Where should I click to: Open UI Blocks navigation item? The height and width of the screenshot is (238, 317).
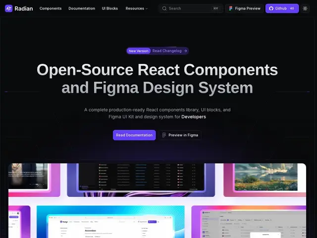(x=110, y=8)
